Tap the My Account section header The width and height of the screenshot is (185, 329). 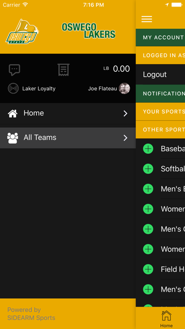pos(160,37)
